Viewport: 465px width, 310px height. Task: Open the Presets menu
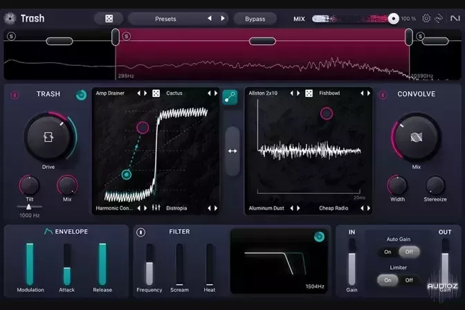tap(165, 19)
